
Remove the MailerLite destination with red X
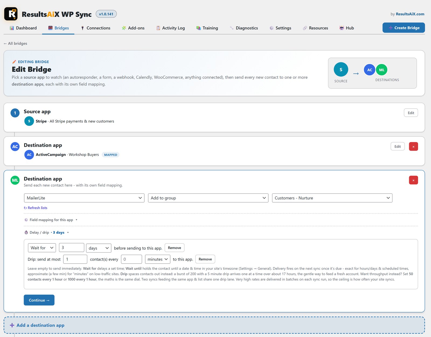[x=413, y=180]
